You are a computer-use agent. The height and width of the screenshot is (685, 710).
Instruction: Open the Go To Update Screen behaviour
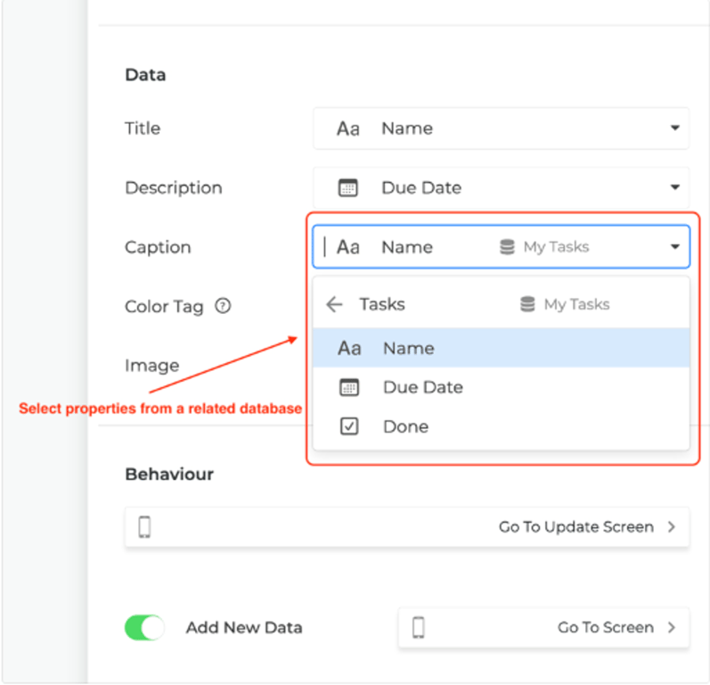pos(407,527)
